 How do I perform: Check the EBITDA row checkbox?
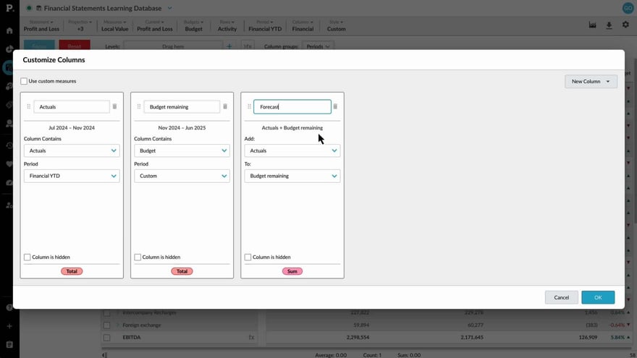(107, 338)
